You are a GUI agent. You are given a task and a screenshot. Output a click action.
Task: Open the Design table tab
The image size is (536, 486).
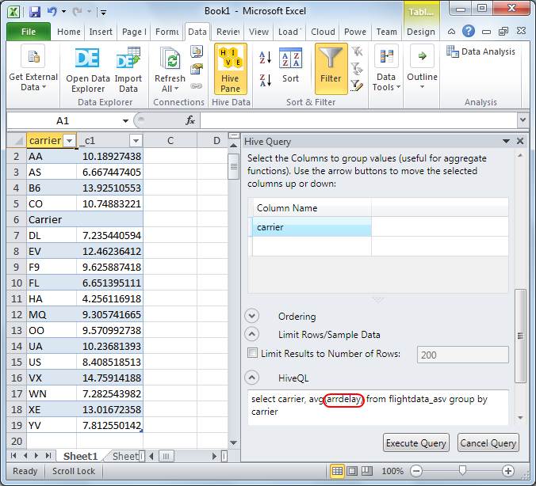[x=421, y=32]
